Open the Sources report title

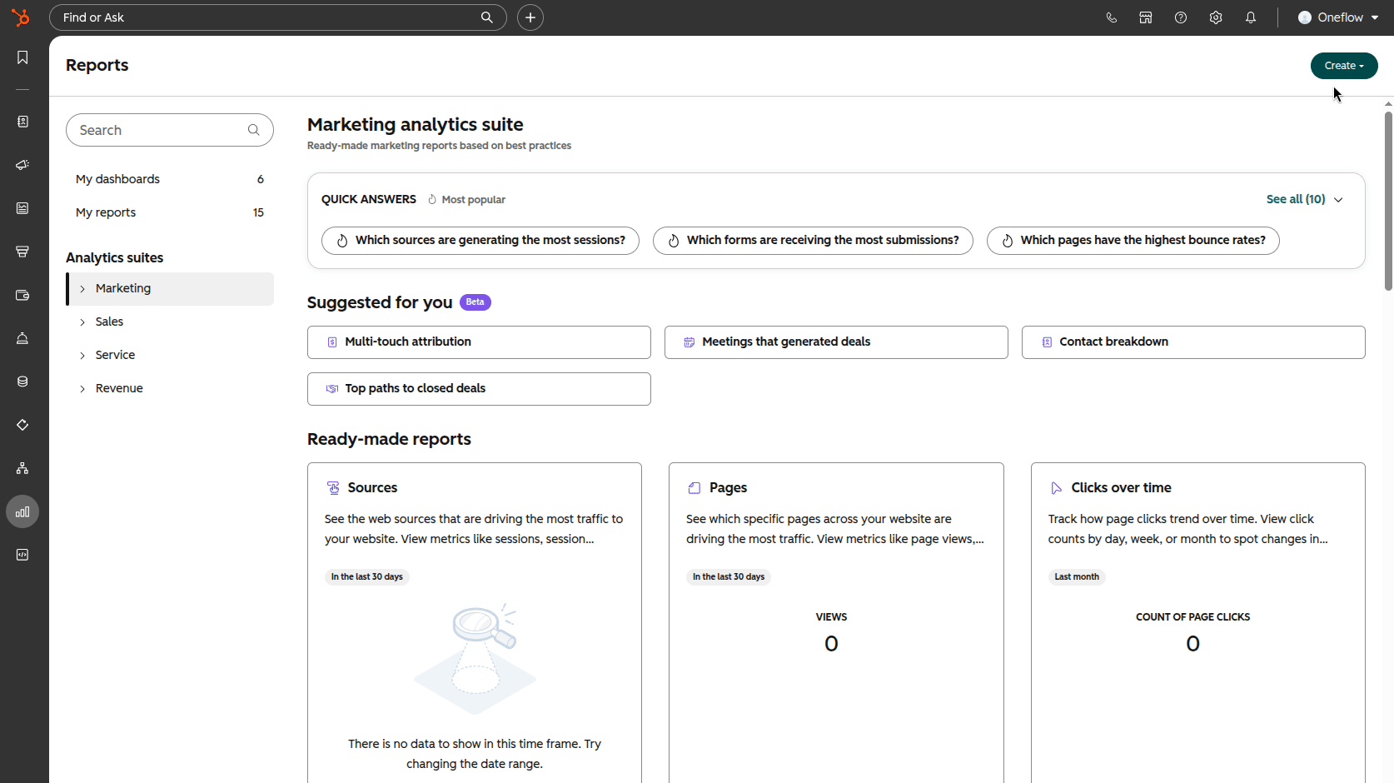372,488
